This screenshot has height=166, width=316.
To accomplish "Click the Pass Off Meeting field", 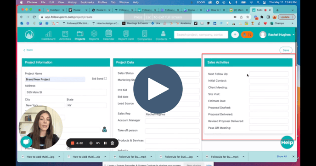I will point(269,128).
